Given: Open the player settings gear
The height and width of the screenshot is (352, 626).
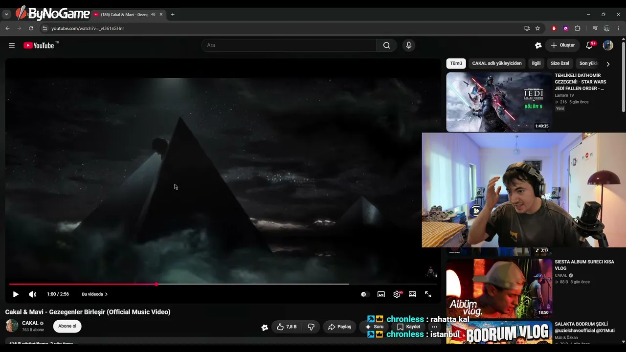Looking at the screenshot, I should pos(397,294).
